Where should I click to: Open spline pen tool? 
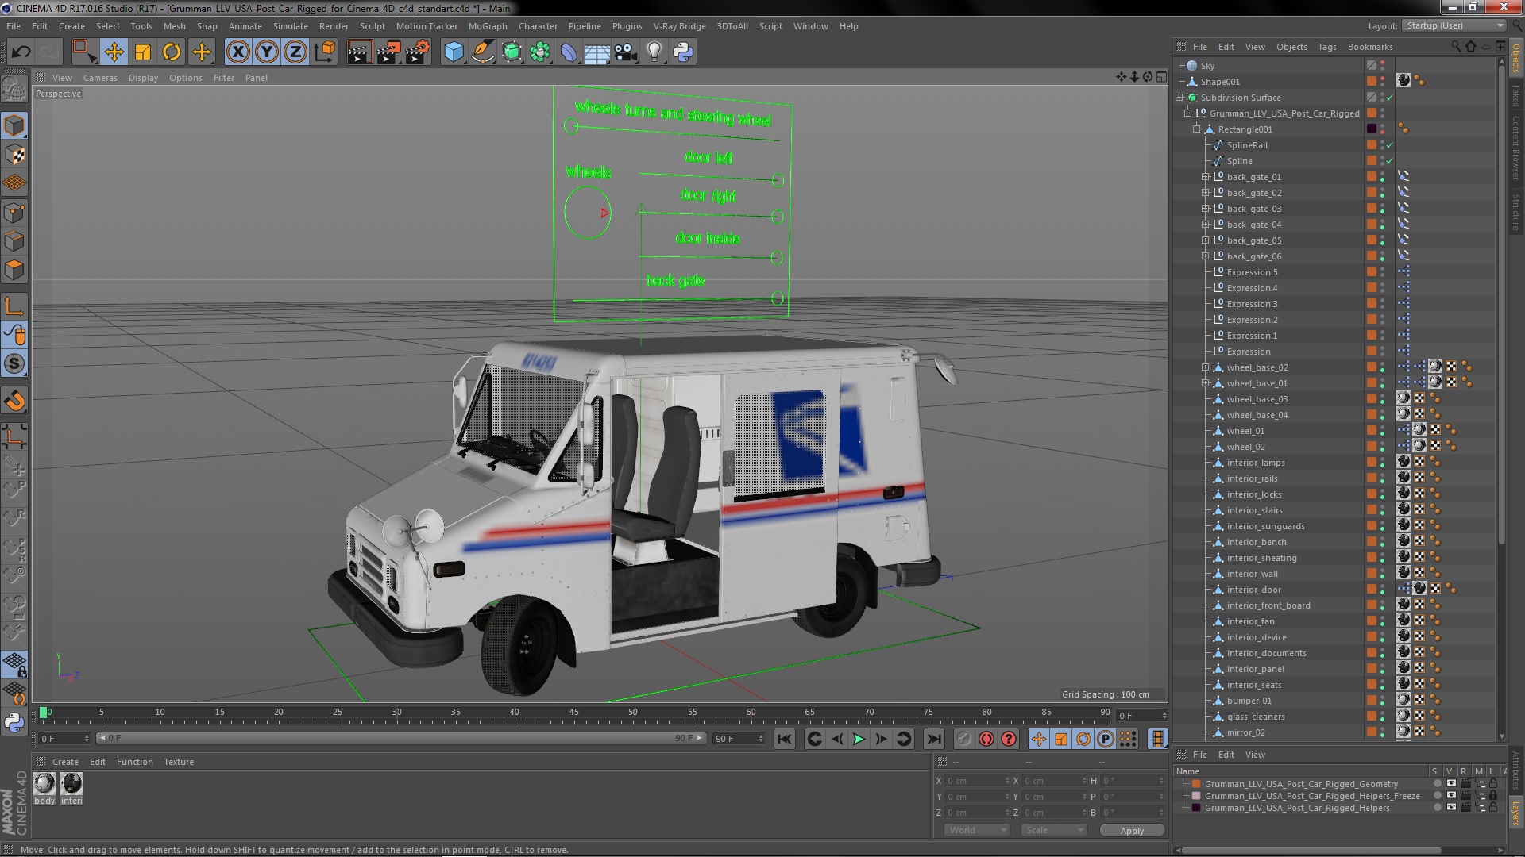pyautogui.click(x=482, y=52)
